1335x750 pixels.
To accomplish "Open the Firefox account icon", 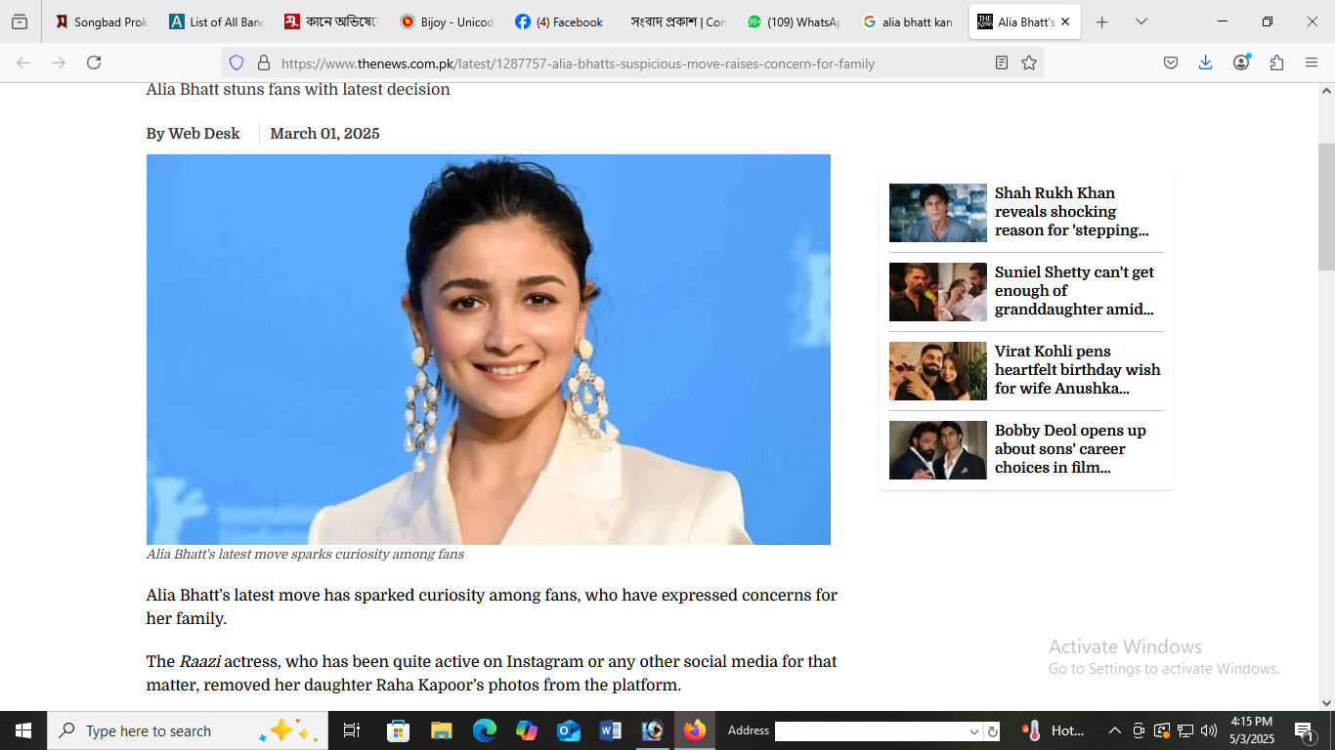I will pyautogui.click(x=1241, y=62).
